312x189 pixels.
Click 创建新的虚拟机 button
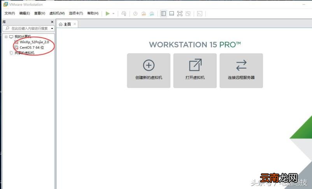coord(149,71)
